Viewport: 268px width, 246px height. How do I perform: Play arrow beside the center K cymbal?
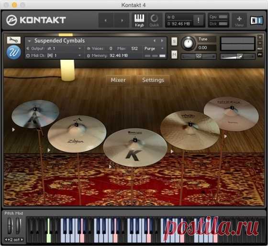point(111,166)
